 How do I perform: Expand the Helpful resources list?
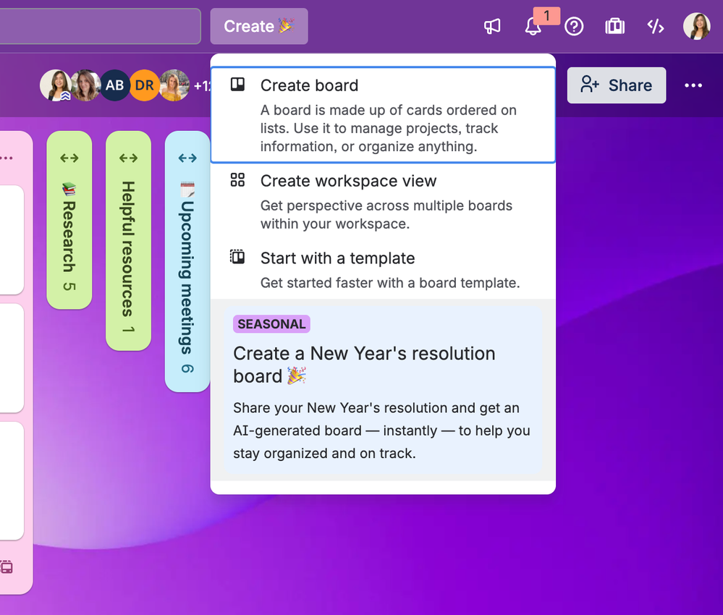[x=129, y=157]
